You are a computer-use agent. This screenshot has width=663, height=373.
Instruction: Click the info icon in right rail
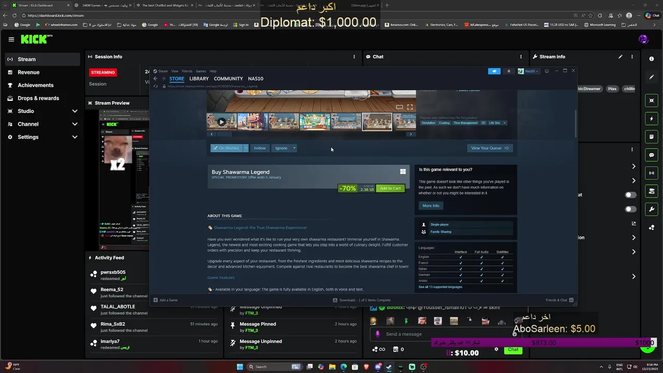pyautogui.click(x=652, y=59)
